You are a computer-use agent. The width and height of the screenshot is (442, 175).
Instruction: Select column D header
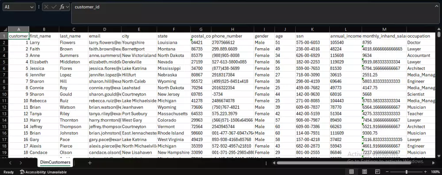click(105, 29)
